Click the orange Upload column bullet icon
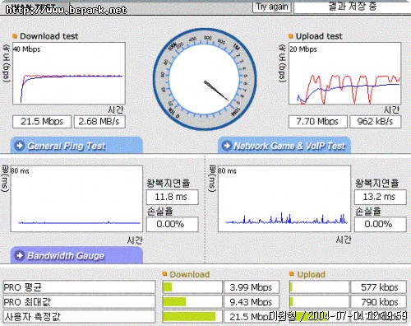The image size is (411, 326). click(x=292, y=273)
